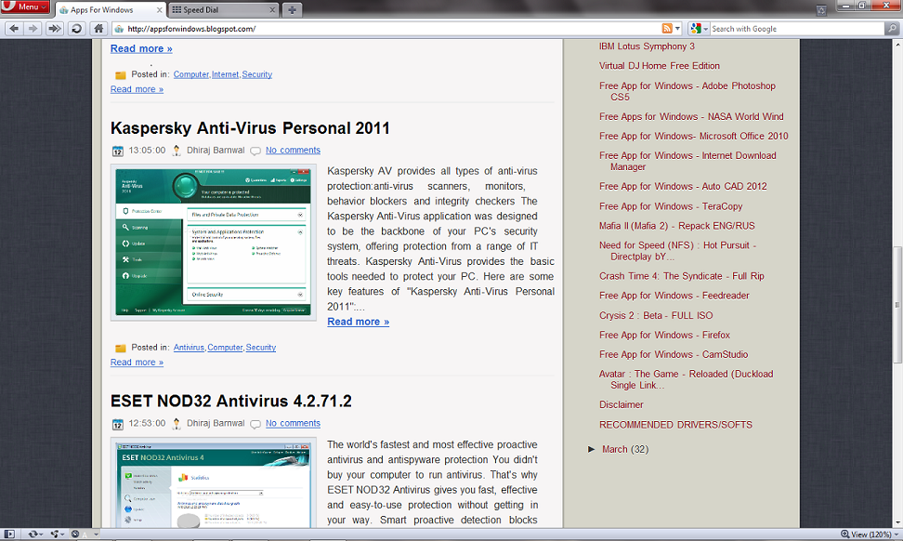Click the comment bubble icon on ESET post
Image resolution: width=903 pixels, height=541 pixels.
[x=255, y=424]
